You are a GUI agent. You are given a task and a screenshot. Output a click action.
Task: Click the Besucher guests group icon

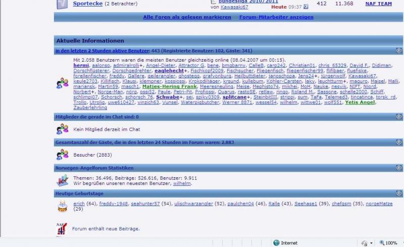pos(63,154)
